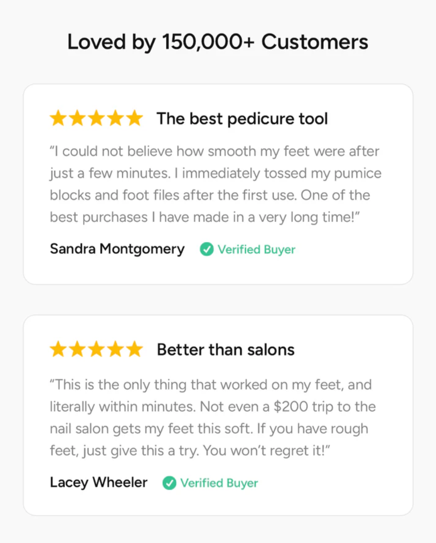Click the review quote mentioning pumice blocks
The width and height of the screenshot is (436, 543).
tap(215, 185)
